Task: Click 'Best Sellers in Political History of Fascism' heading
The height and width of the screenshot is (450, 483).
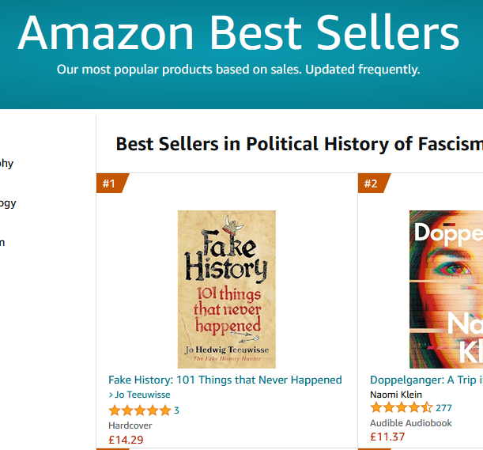Action: (x=299, y=144)
